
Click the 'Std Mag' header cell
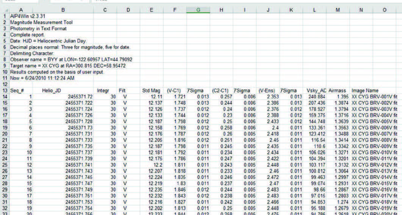pyautogui.click(x=152, y=91)
